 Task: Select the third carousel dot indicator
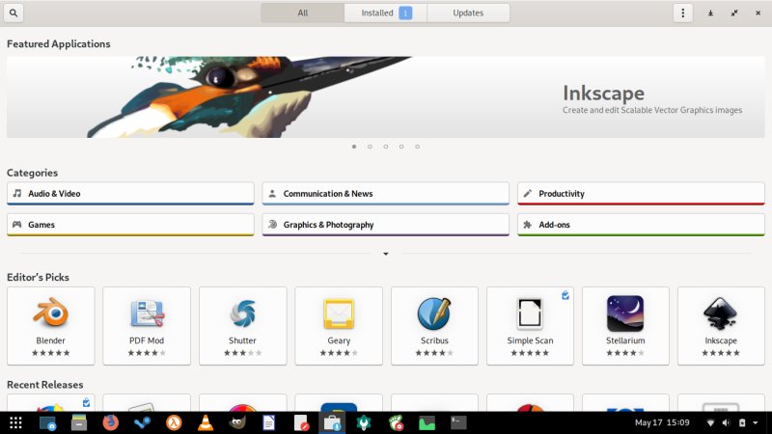(385, 147)
